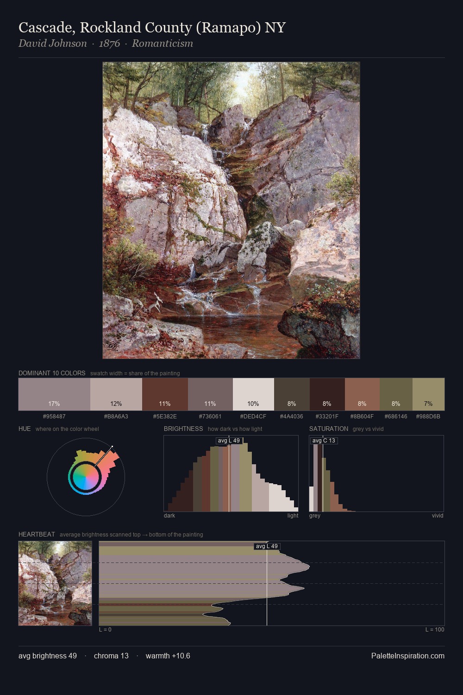The height and width of the screenshot is (695, 463).
Task: Open the PaletteInspiration.com link
Action: (408, 656)
